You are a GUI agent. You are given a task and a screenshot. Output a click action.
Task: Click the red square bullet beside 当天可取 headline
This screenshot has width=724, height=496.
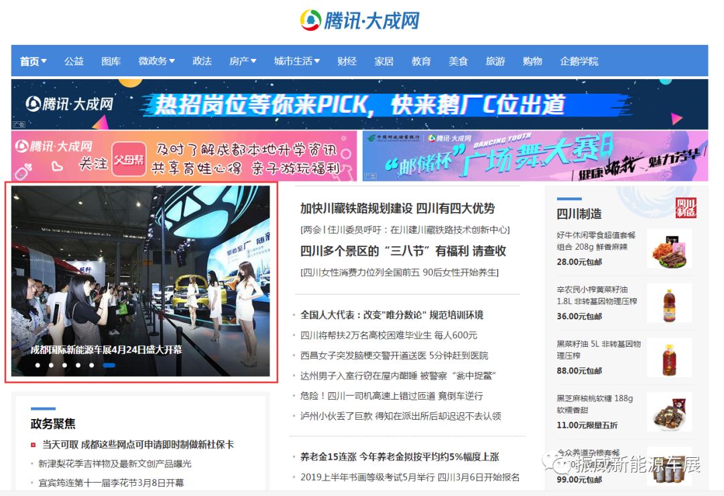(33, 444)
